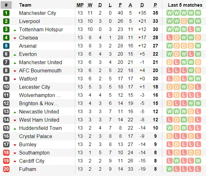Click the W wins column header

[90, 5]
